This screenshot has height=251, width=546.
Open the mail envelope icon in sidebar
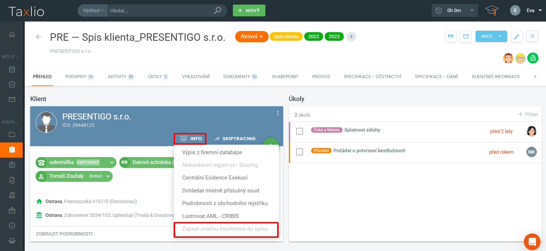tap(12, 99)
